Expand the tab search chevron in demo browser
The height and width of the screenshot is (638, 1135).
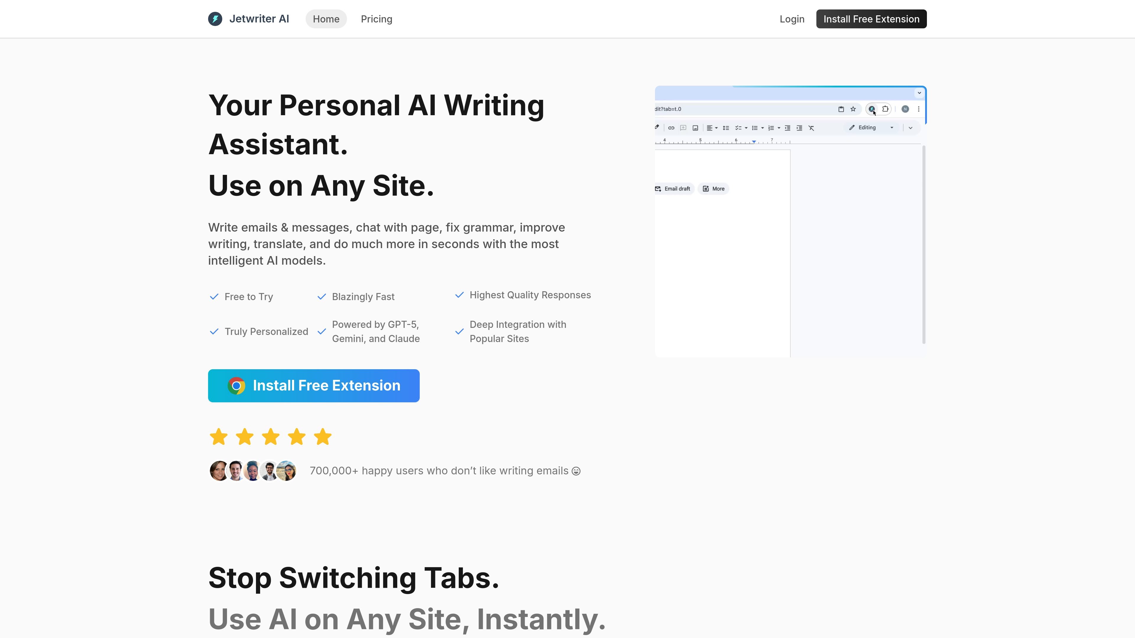click(x=919, y=93)
